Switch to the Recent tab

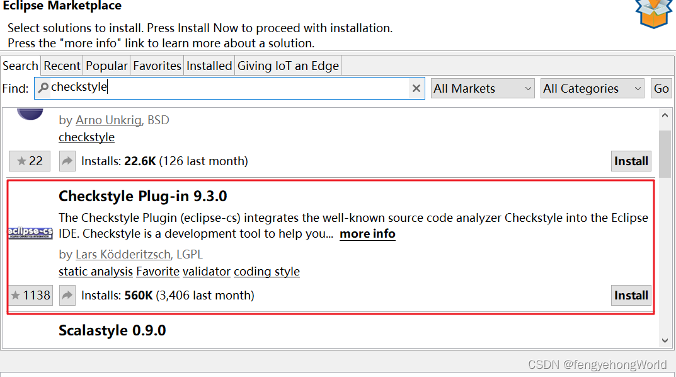click(62, 66)
